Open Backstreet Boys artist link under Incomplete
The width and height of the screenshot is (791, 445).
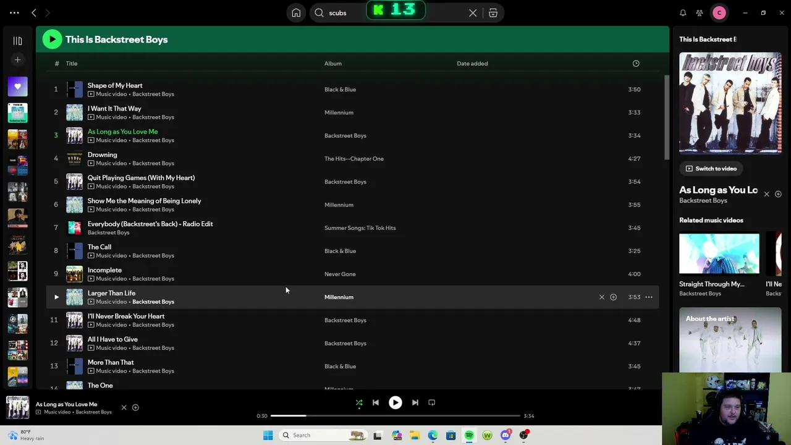[x=153, y=279]
